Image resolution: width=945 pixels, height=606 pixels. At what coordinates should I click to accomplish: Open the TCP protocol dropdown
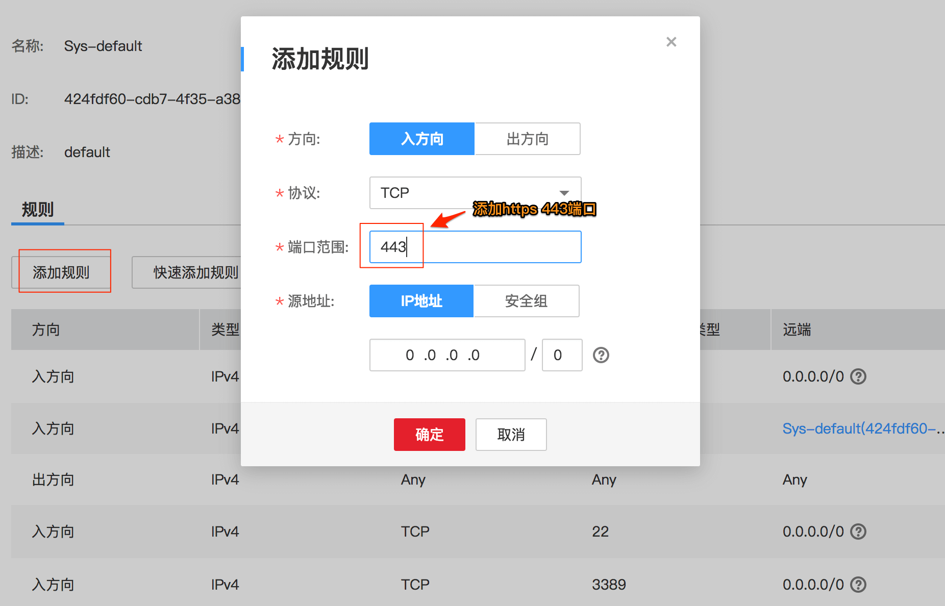[x=475, y=193]
